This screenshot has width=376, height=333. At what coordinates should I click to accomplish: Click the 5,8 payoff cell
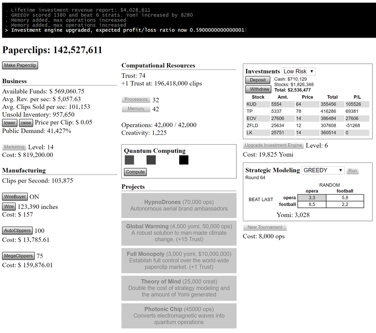point(345,198)
